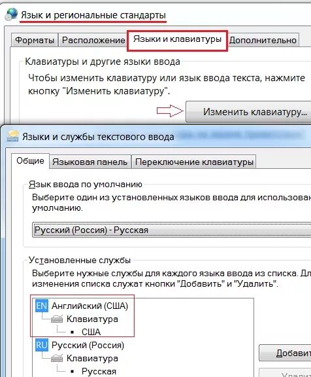311x377 pixels.
Task: Switch to the Расположение tab
Action: pos(93,40)
